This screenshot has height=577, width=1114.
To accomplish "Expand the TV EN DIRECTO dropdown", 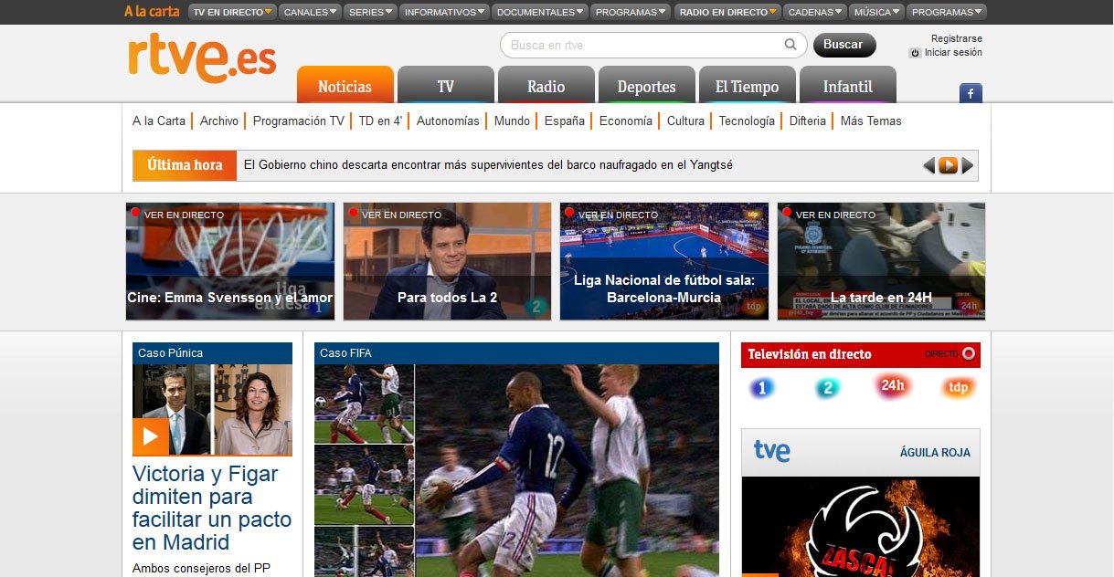I will tap(232, 12).
